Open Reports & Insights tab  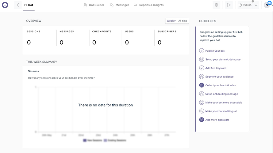pyautogui.click(x=149, y=5)
